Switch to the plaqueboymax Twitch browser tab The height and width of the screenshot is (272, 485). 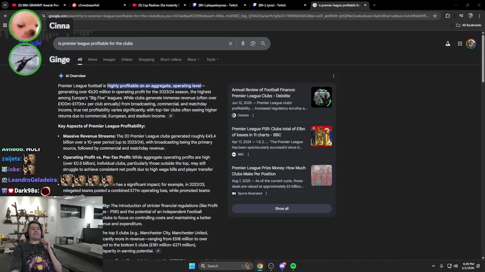[219, 5]
